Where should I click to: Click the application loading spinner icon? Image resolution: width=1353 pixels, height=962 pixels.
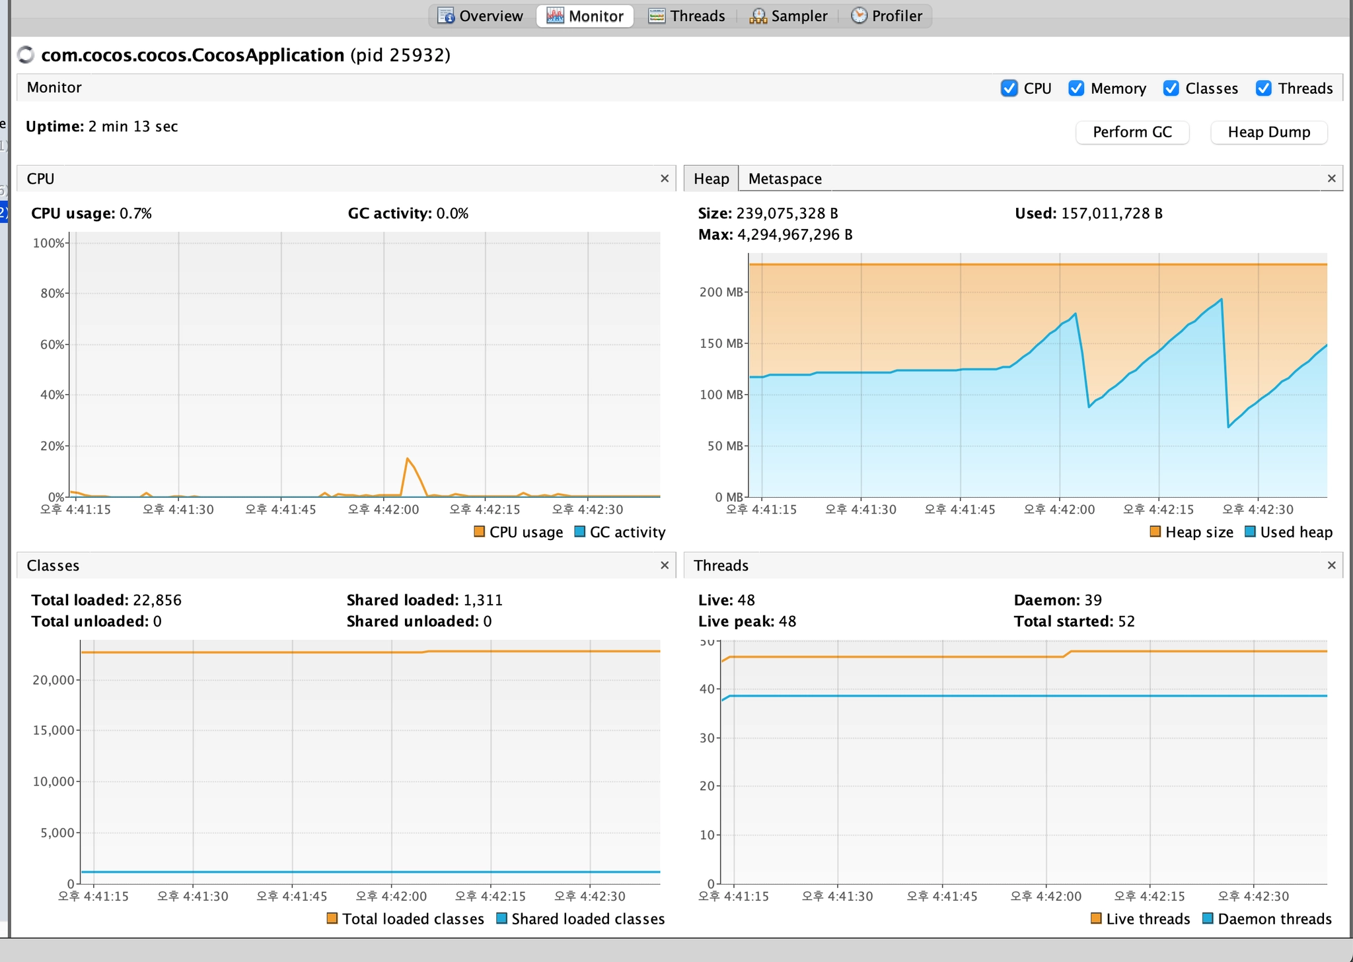coord(26,55)
